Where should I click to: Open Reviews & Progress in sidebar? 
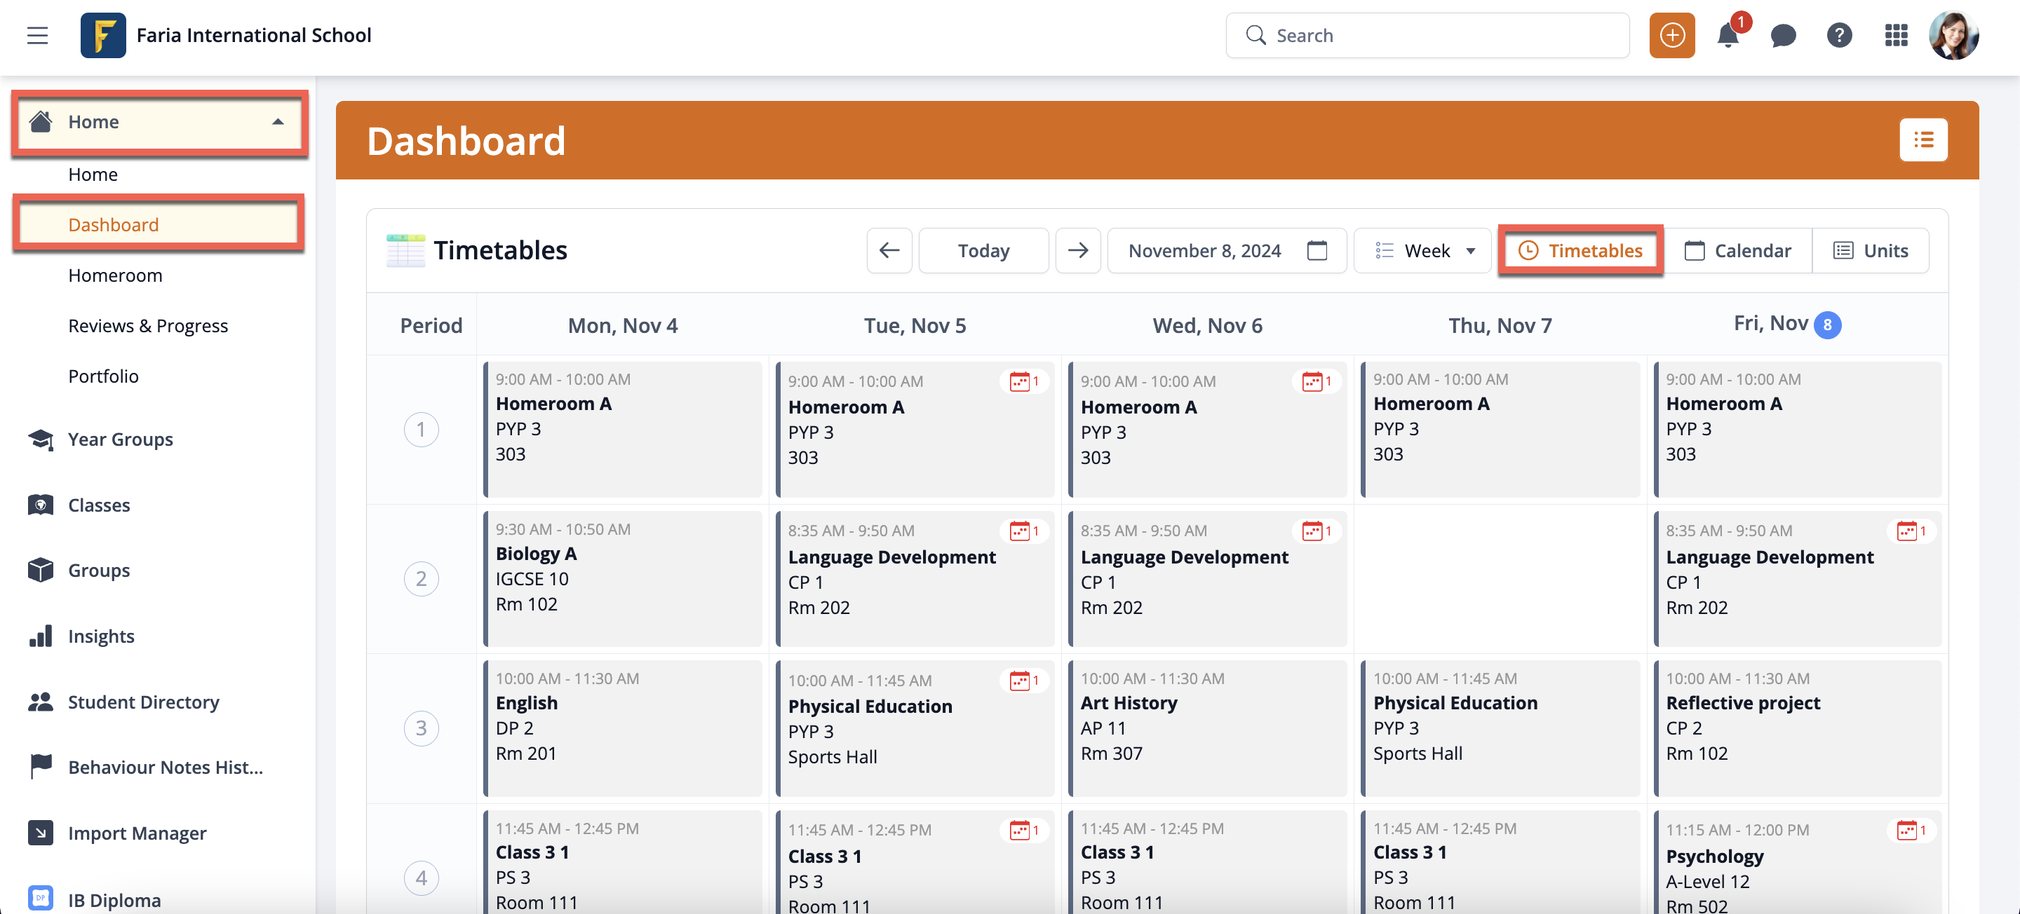(x=147, y=326)
